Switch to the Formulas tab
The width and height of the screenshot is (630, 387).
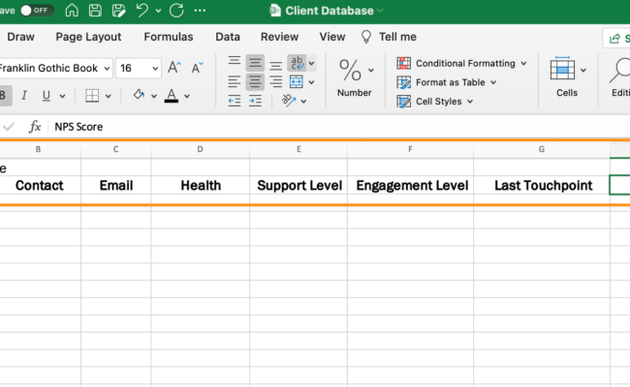(169, 37)
